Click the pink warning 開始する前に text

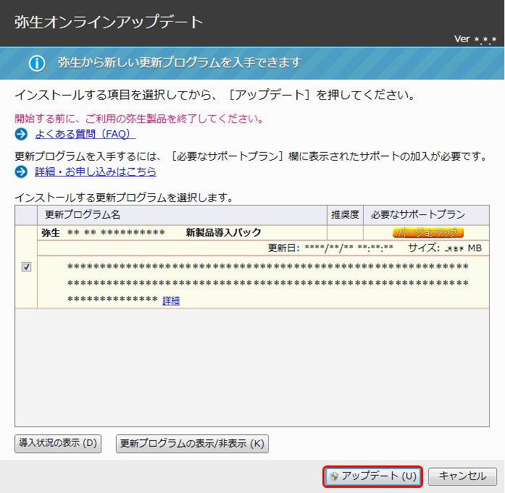point(139,119)
